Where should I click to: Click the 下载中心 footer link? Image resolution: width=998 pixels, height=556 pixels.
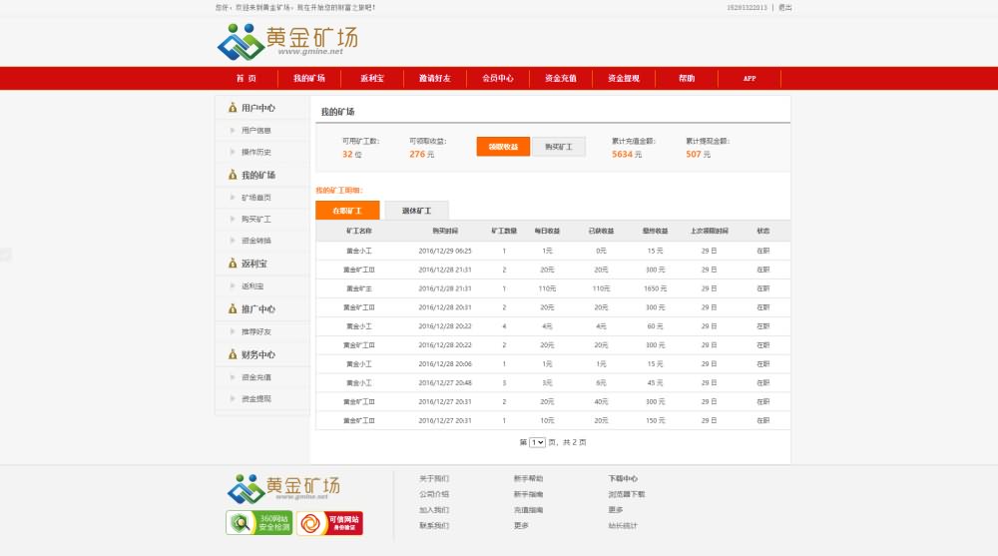623,478
